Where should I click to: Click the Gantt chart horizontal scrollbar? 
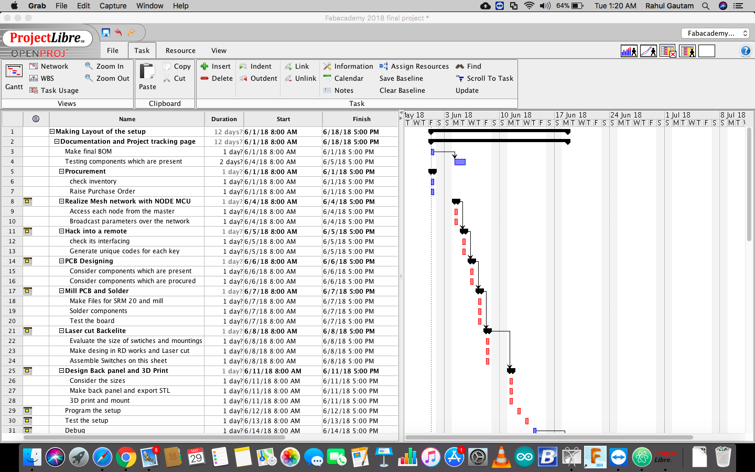[x=549, y=437]
